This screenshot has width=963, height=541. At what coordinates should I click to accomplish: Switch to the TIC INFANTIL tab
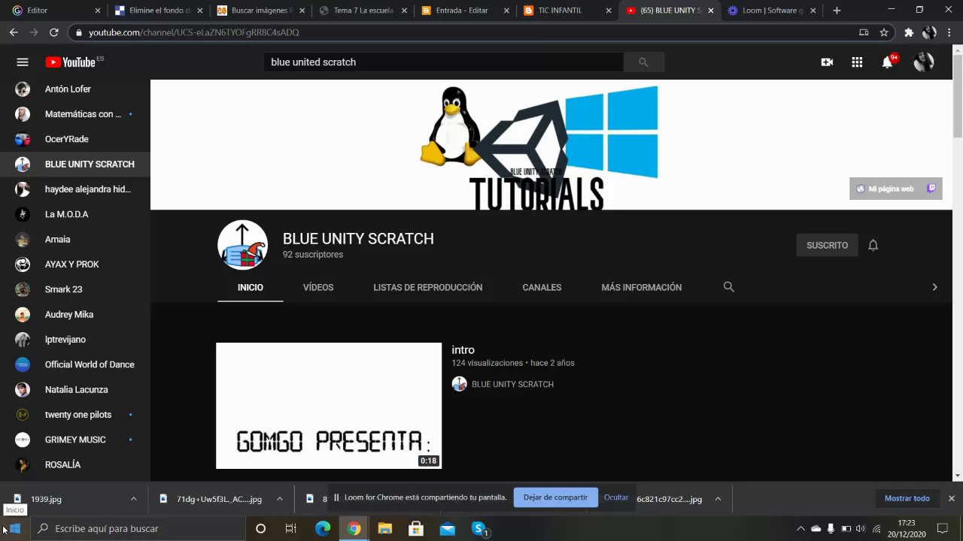(565, 11)
